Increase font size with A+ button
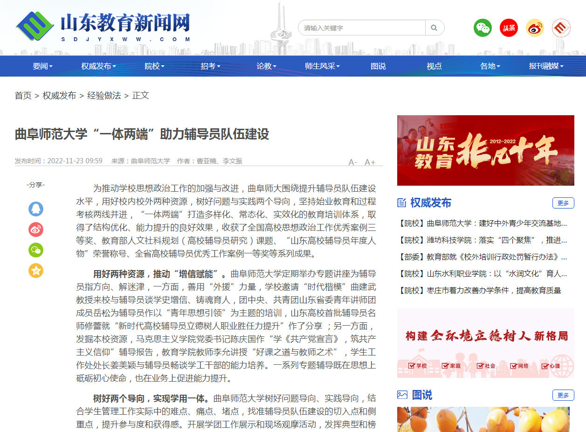This screenshot has width=586, height=432. coord(370,162)
